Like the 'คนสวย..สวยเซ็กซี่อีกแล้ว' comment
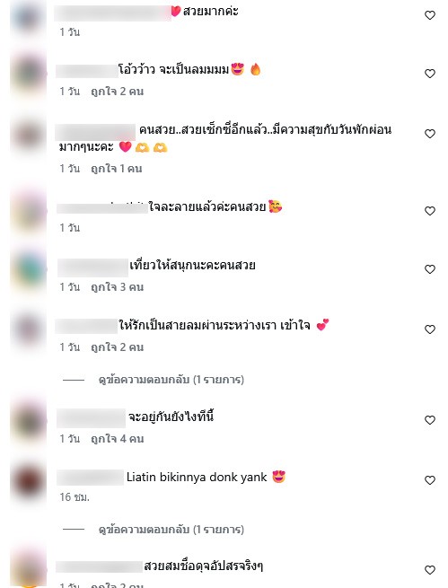This screenshot has height=588, width=448. pos(430,134)
